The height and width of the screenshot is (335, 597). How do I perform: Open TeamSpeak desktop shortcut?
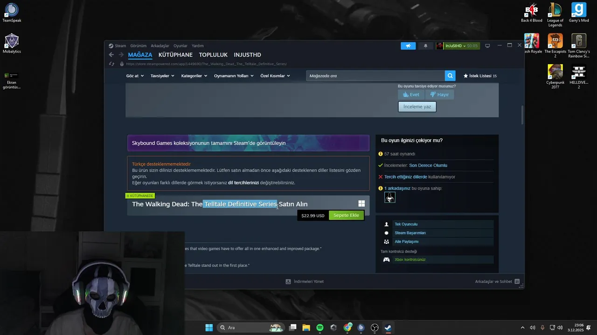coord(12,13)
